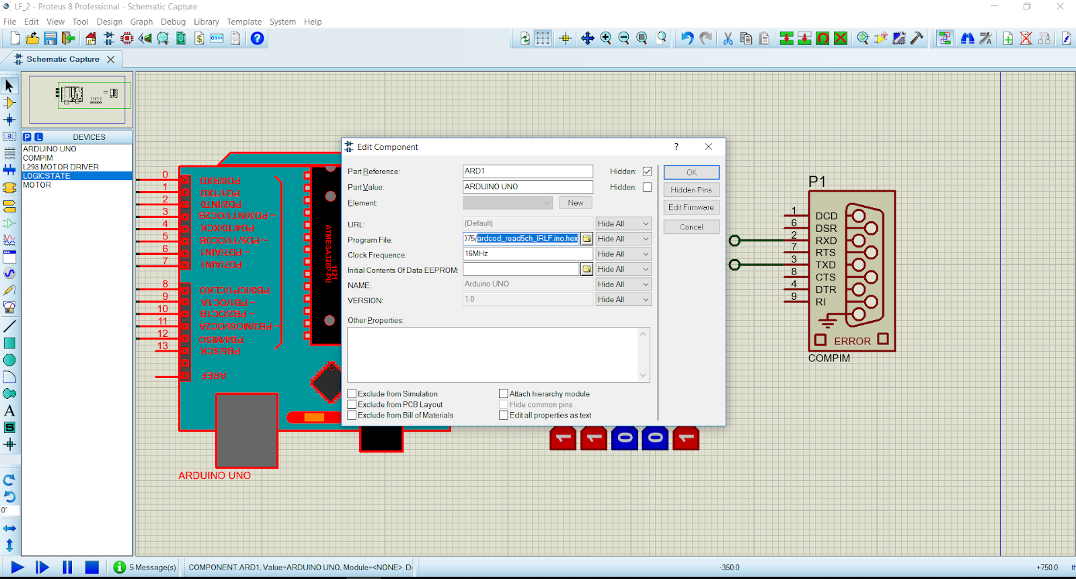
Task: Save the project with the floppy disk icon
Action: (50, 38)
